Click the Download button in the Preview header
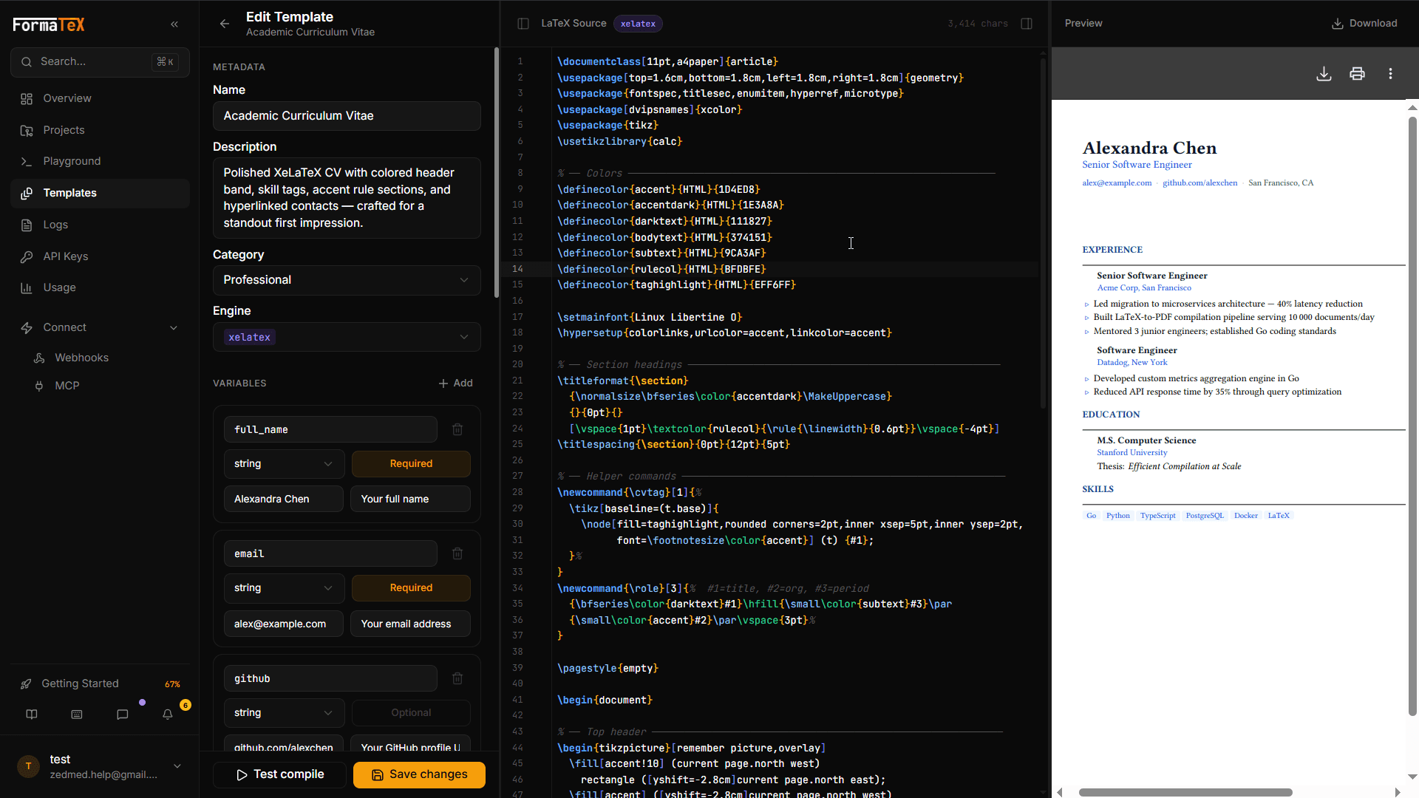Viewport: 1419px width, 798px height. tap(1364, 24)
